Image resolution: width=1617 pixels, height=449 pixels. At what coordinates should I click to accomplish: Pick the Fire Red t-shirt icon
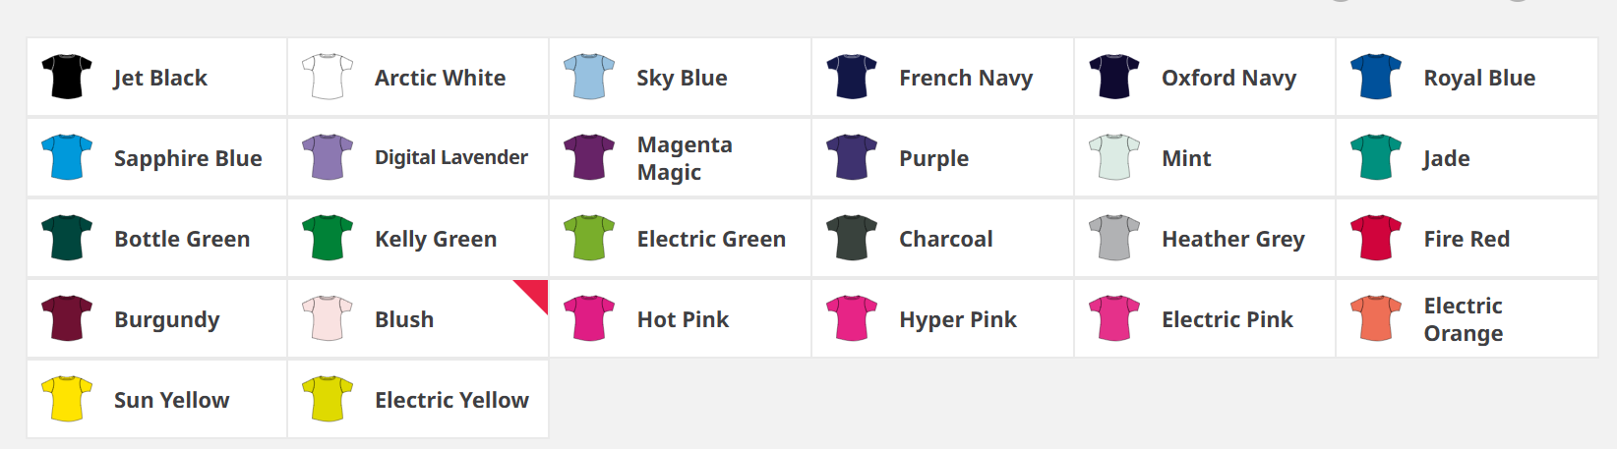[x=1376, y=238]
